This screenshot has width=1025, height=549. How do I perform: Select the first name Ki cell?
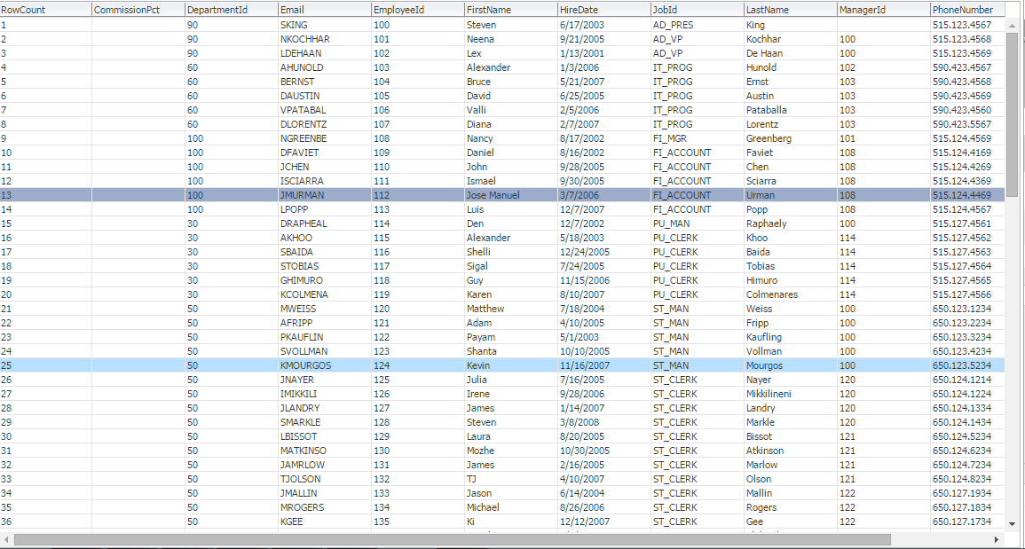click(511, 521)
